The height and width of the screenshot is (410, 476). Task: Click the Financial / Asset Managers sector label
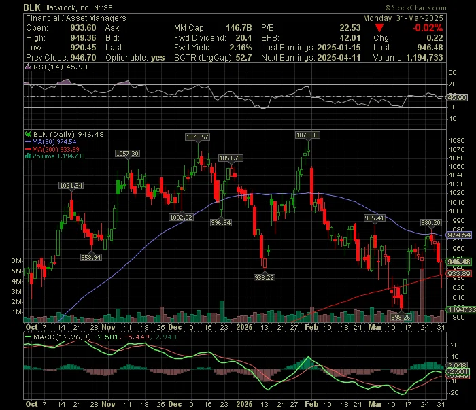click(x=76, y=18)
